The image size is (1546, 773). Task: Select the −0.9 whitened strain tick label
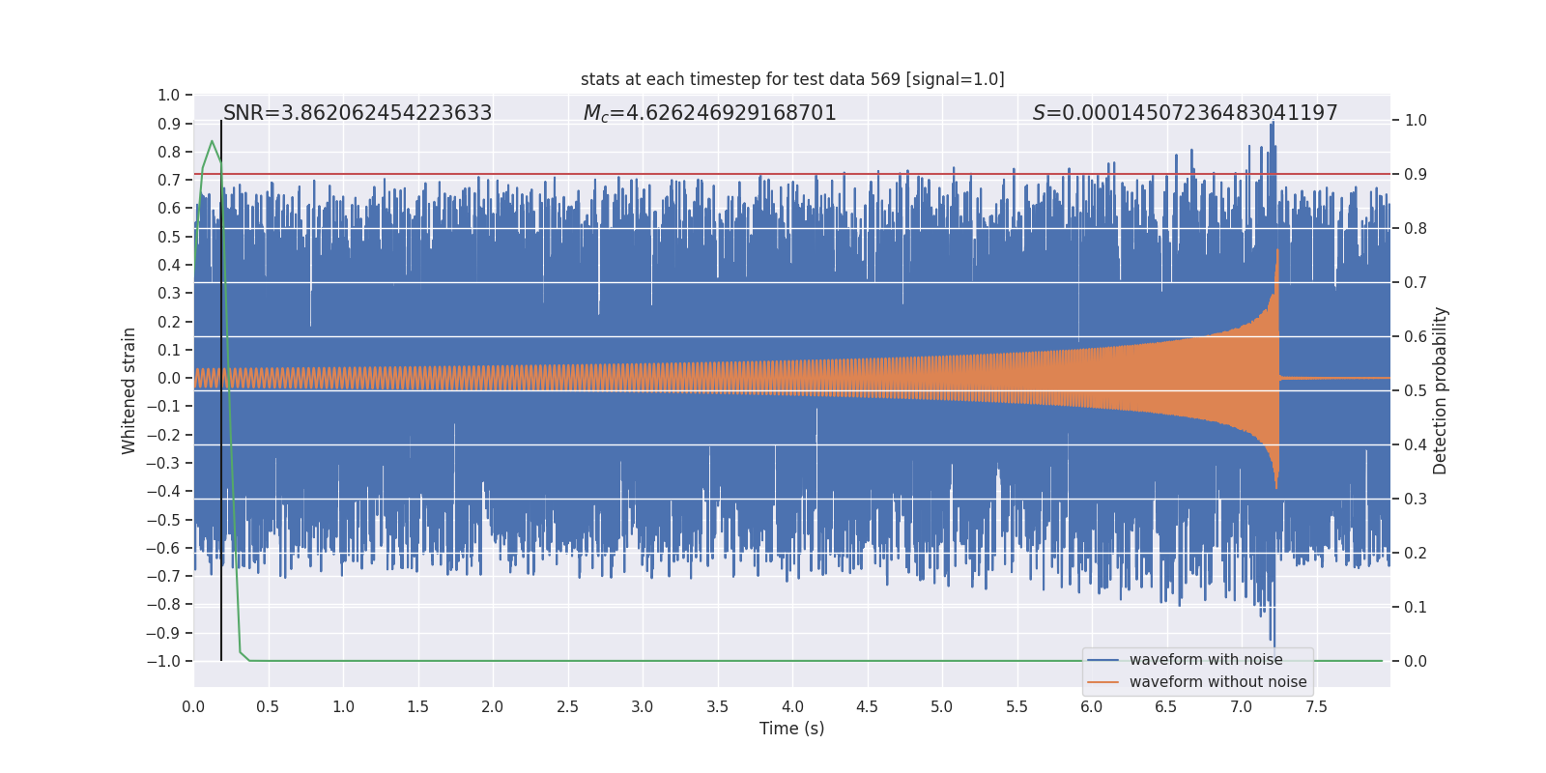tap(163, 633)
